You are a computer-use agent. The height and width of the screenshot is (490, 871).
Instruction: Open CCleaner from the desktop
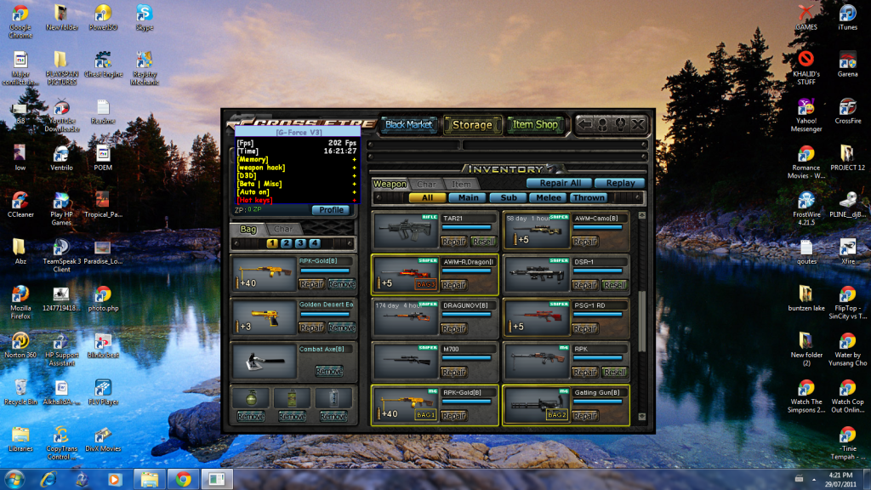(20, 203)
